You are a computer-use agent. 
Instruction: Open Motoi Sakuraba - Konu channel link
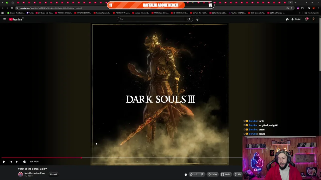click(x=35, y=173)
